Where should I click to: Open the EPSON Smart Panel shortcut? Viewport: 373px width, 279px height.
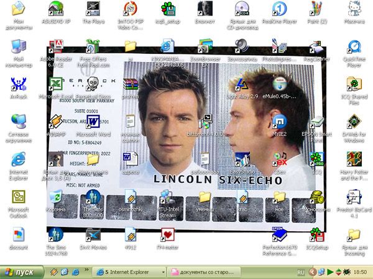[317, 122]
